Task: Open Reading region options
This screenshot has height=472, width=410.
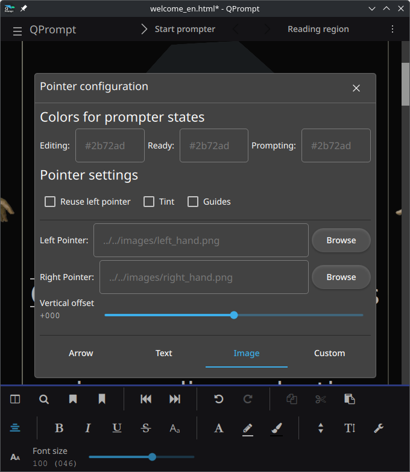Action: click(318, 29)
